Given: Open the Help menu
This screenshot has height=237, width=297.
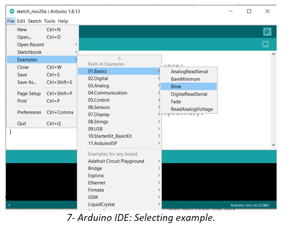Looking at the screenshot, I should click(63, 21).
